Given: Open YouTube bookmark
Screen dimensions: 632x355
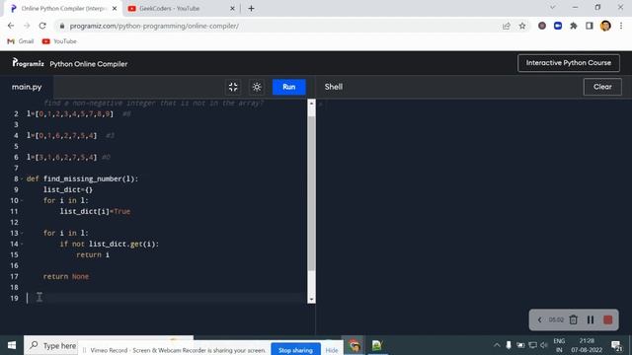Looking at the screenshot, I should click(59, 41).
